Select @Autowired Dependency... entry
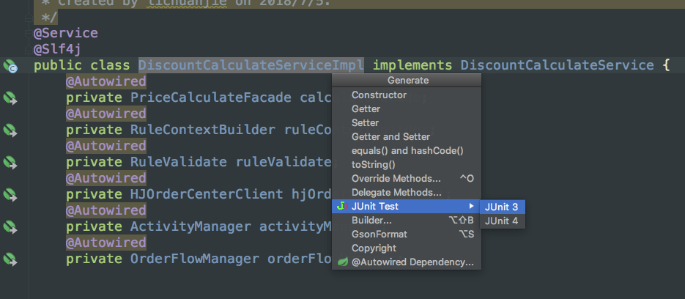This screenshot has width=685, height=299. [x=407, y=262]
